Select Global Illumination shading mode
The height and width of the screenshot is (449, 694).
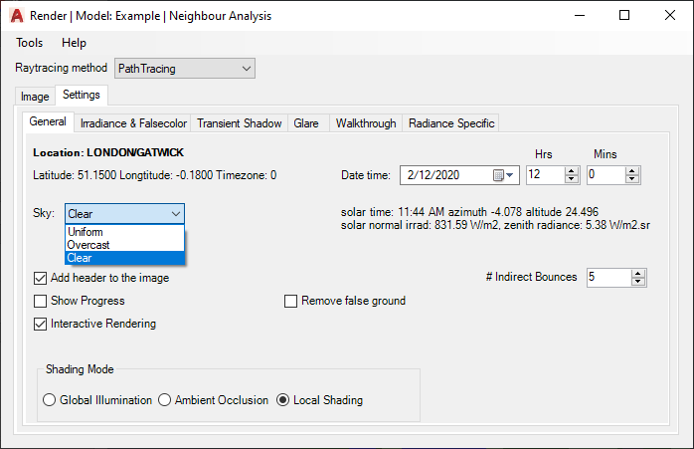click(x=50, y=400)
